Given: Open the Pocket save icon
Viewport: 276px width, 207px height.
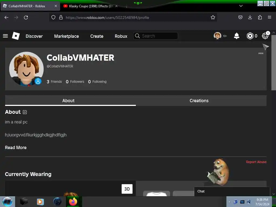Looking at the screenshot, I should pyautogui.click(x=240, y=17).
